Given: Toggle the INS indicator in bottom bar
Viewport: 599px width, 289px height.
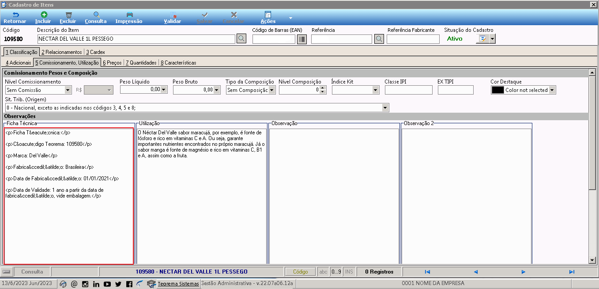Looking at the screenshot, I should click(x=349, y=272).
